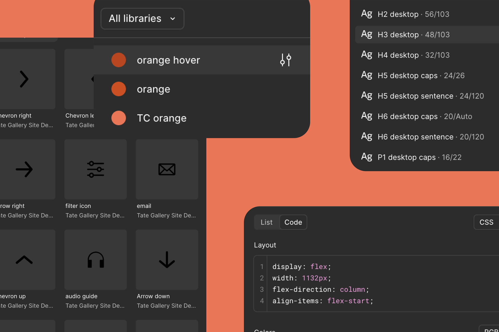Viewport: 499px width, 332px height.
Task: Click line number 3 in the code panel
Action: pos(261,289)
